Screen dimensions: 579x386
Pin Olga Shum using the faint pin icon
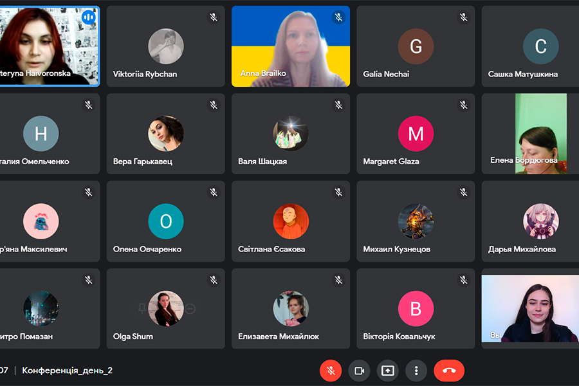click(142, 308)
